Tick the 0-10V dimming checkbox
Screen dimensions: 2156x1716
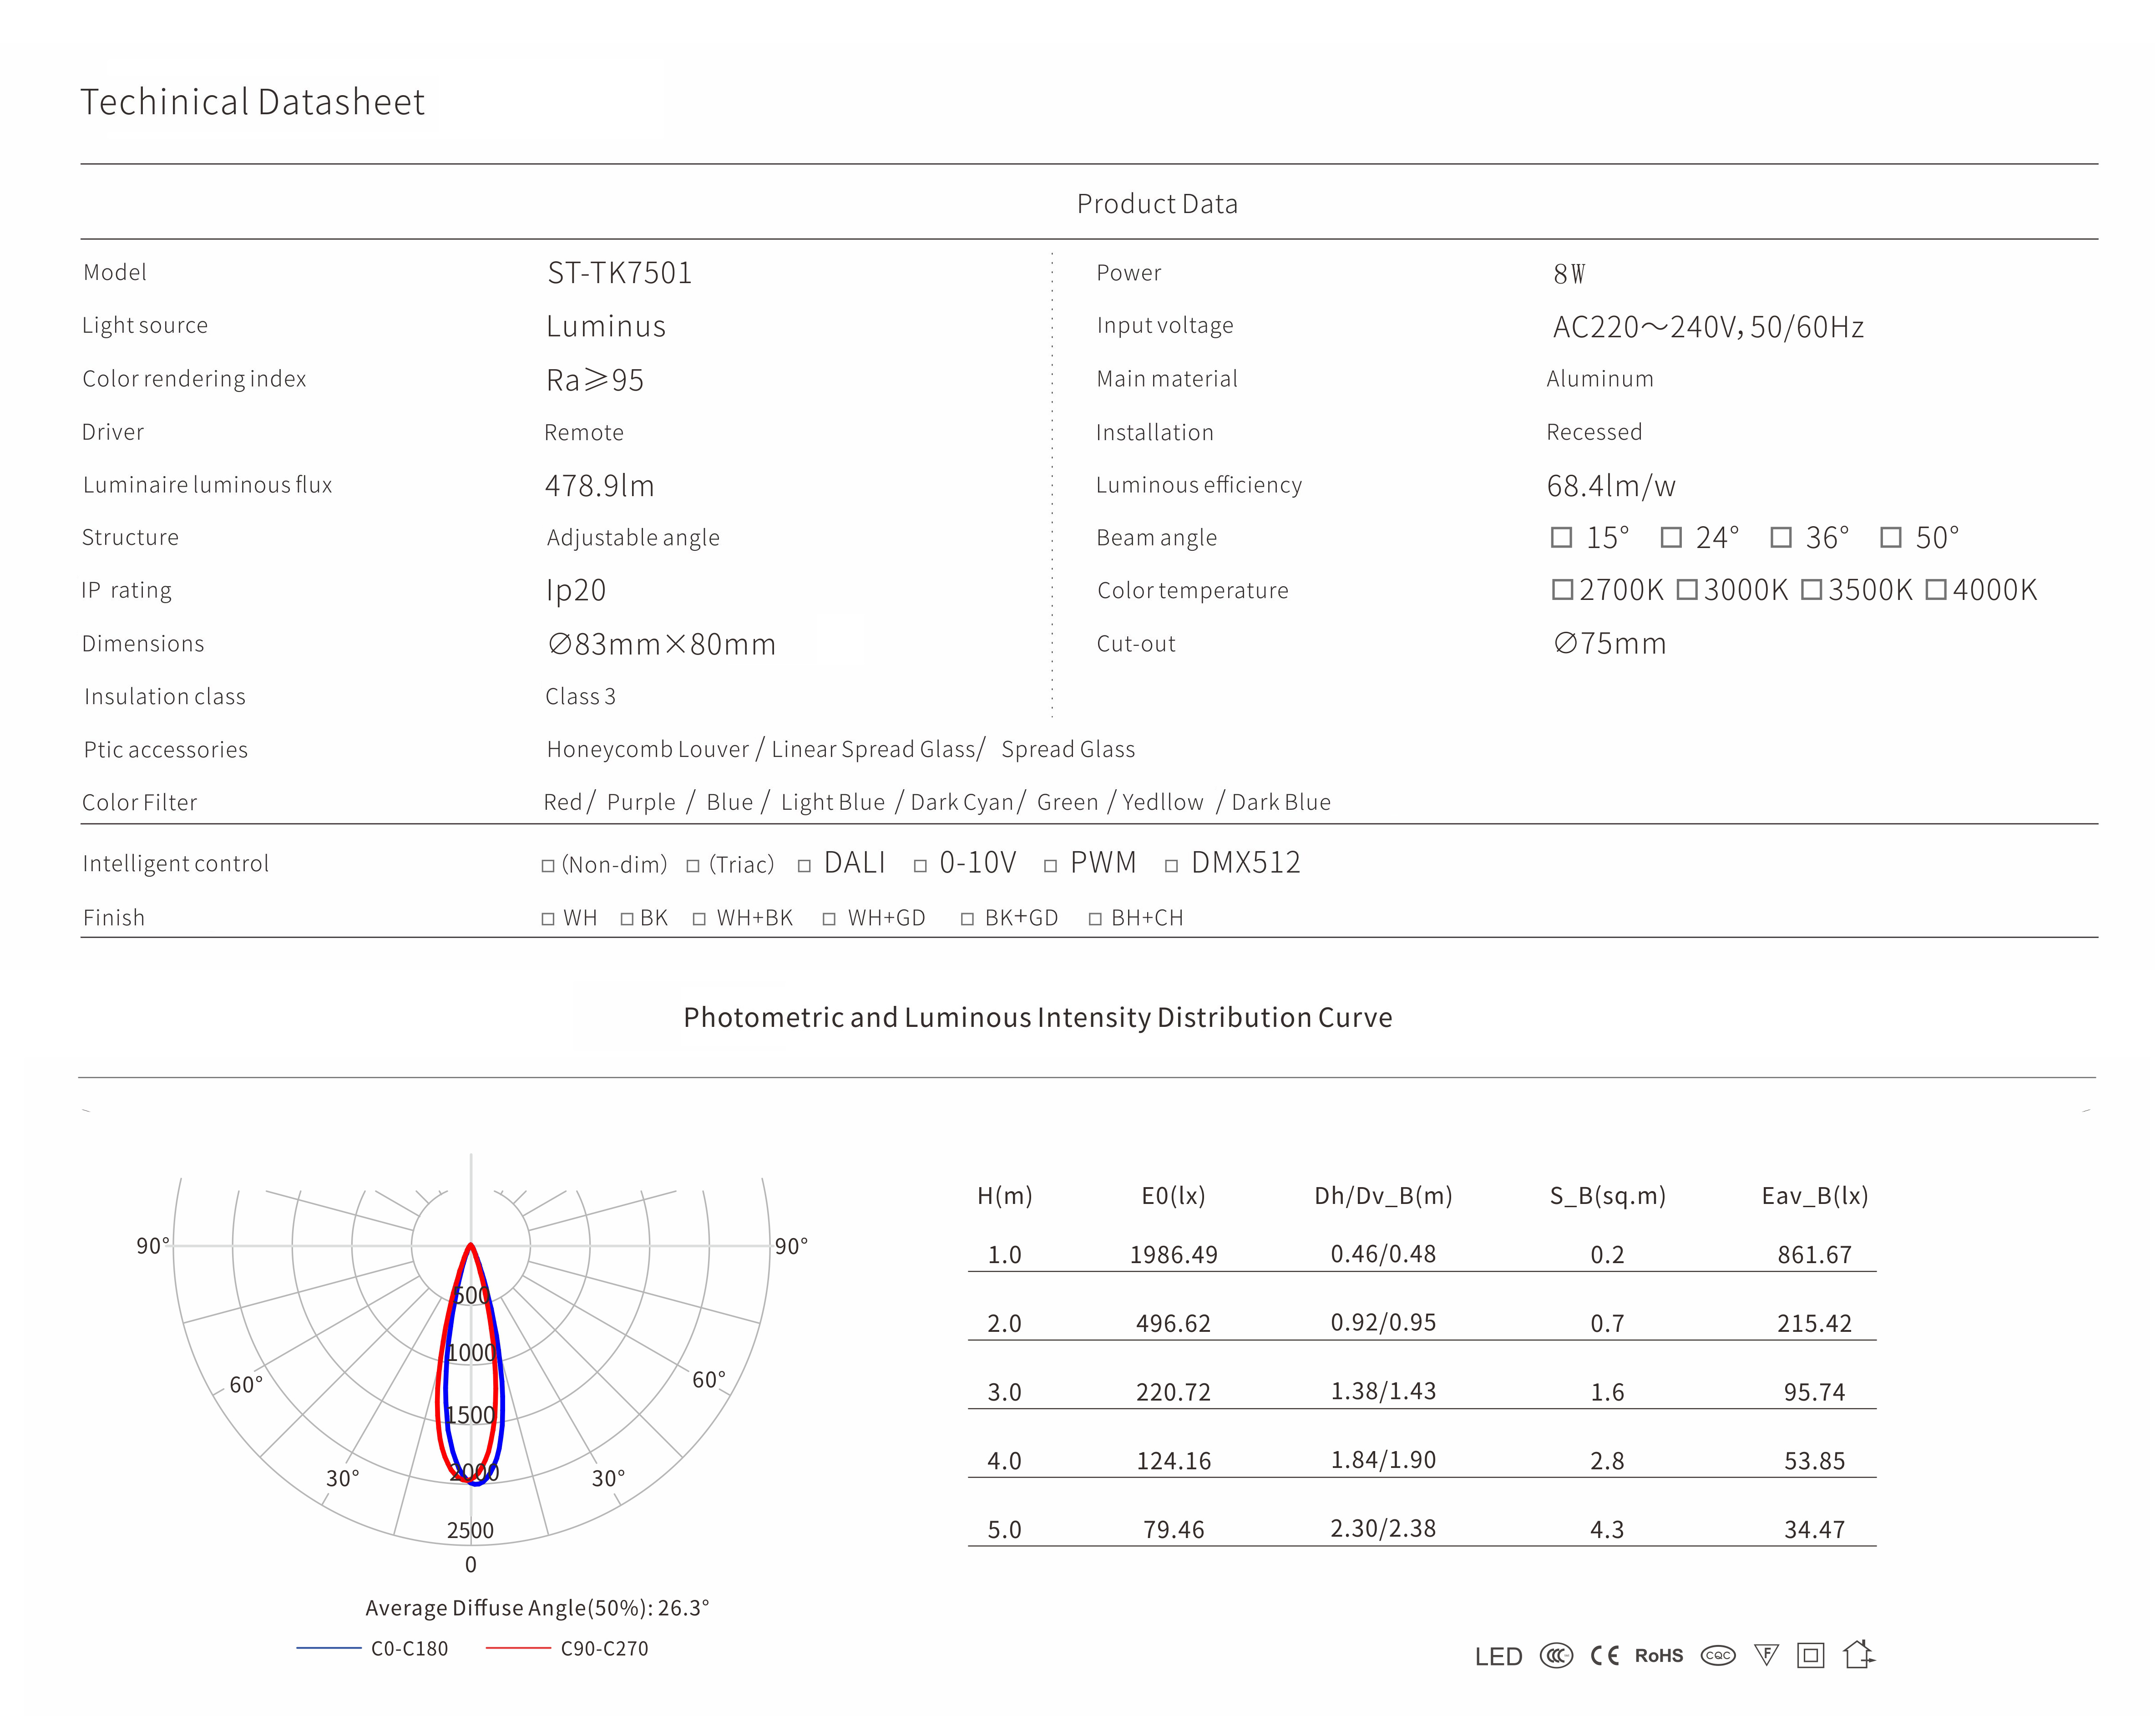tap(920, 866)
